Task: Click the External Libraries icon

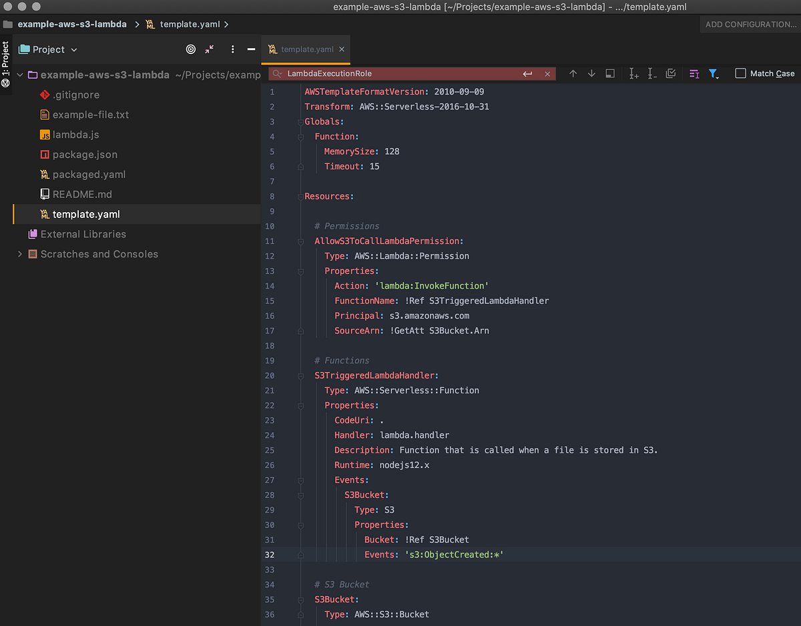Action: 33,234
